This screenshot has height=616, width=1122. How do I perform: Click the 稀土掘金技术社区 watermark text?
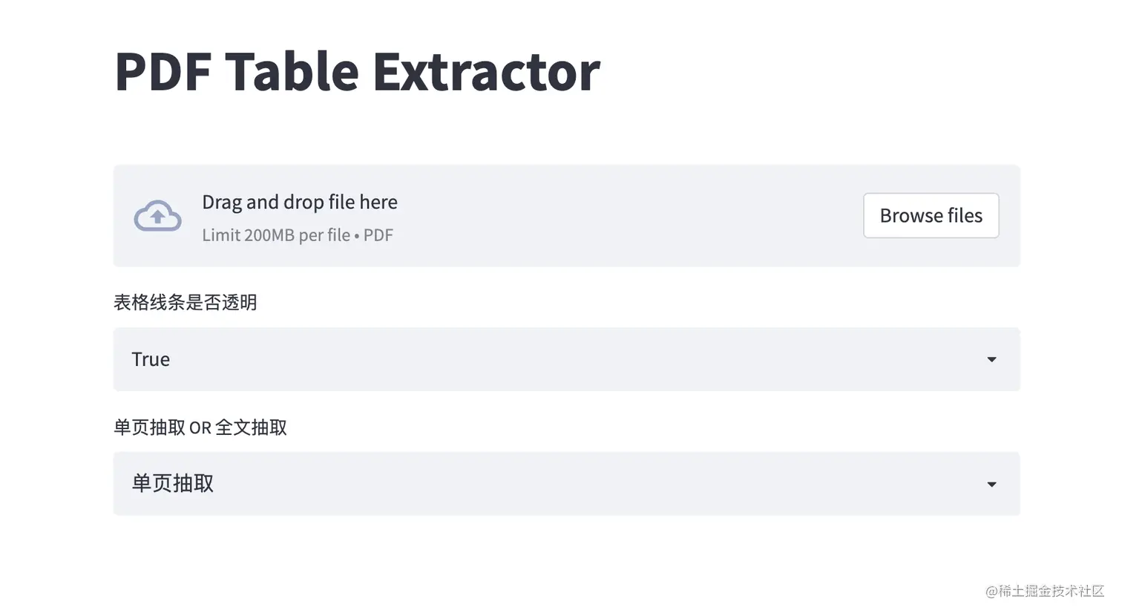(1052, 591)
